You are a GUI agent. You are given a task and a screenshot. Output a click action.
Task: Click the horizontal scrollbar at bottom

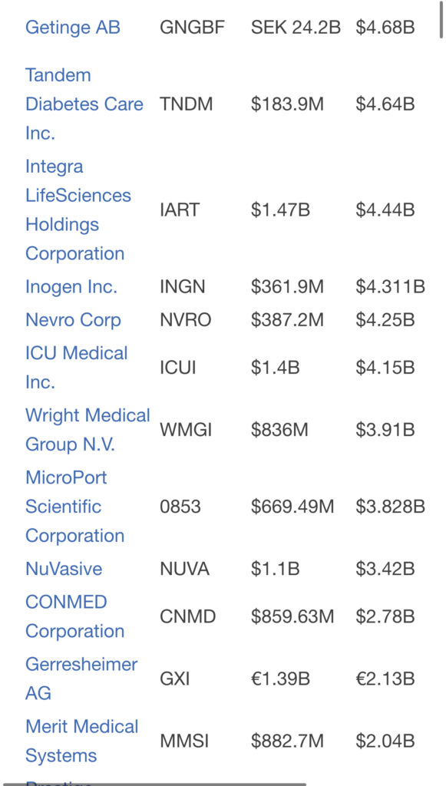[x=158, y=784]
